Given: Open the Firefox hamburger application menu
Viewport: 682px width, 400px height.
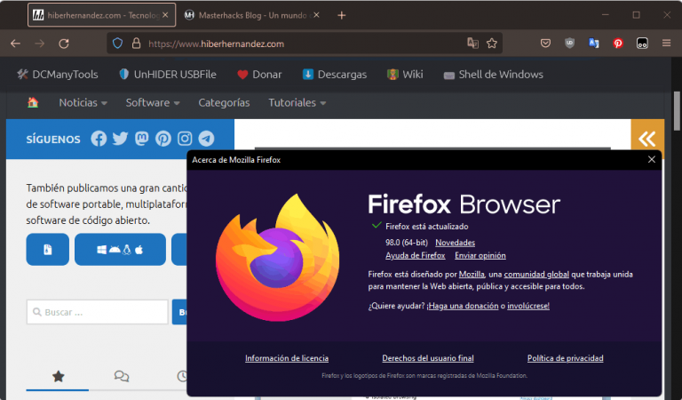Looking at the screenshot, I should pos(666,43).
